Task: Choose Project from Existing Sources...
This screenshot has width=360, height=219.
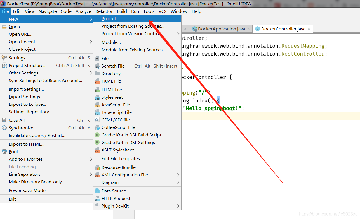Action: [x=137, y=26]
